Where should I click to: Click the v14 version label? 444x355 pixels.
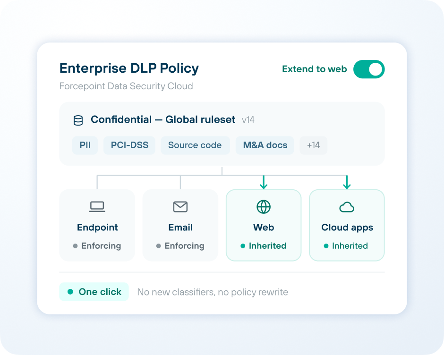click(248, 120)
